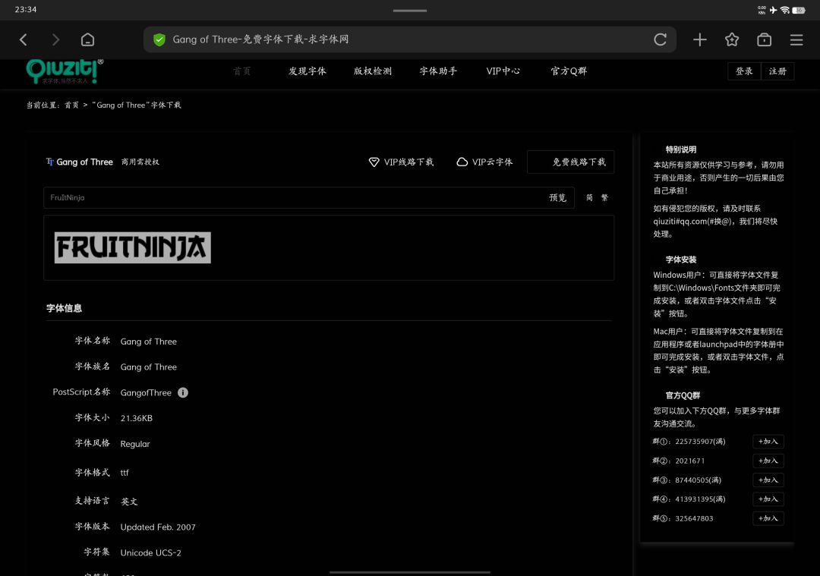The width and height of the screenshot is (820, 576).
Task: Tap the browser forward arrow
Action: (55, 39)
